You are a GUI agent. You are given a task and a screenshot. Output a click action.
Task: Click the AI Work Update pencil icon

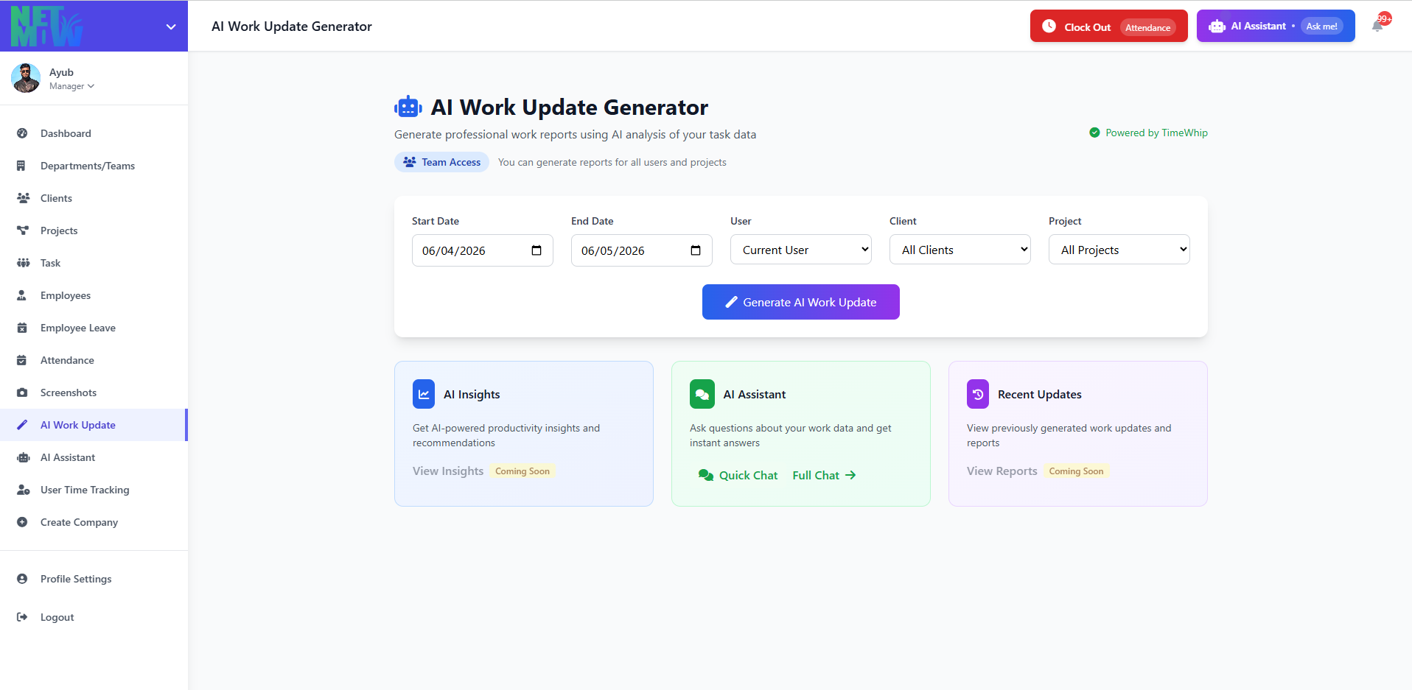(x=22, y=425)
